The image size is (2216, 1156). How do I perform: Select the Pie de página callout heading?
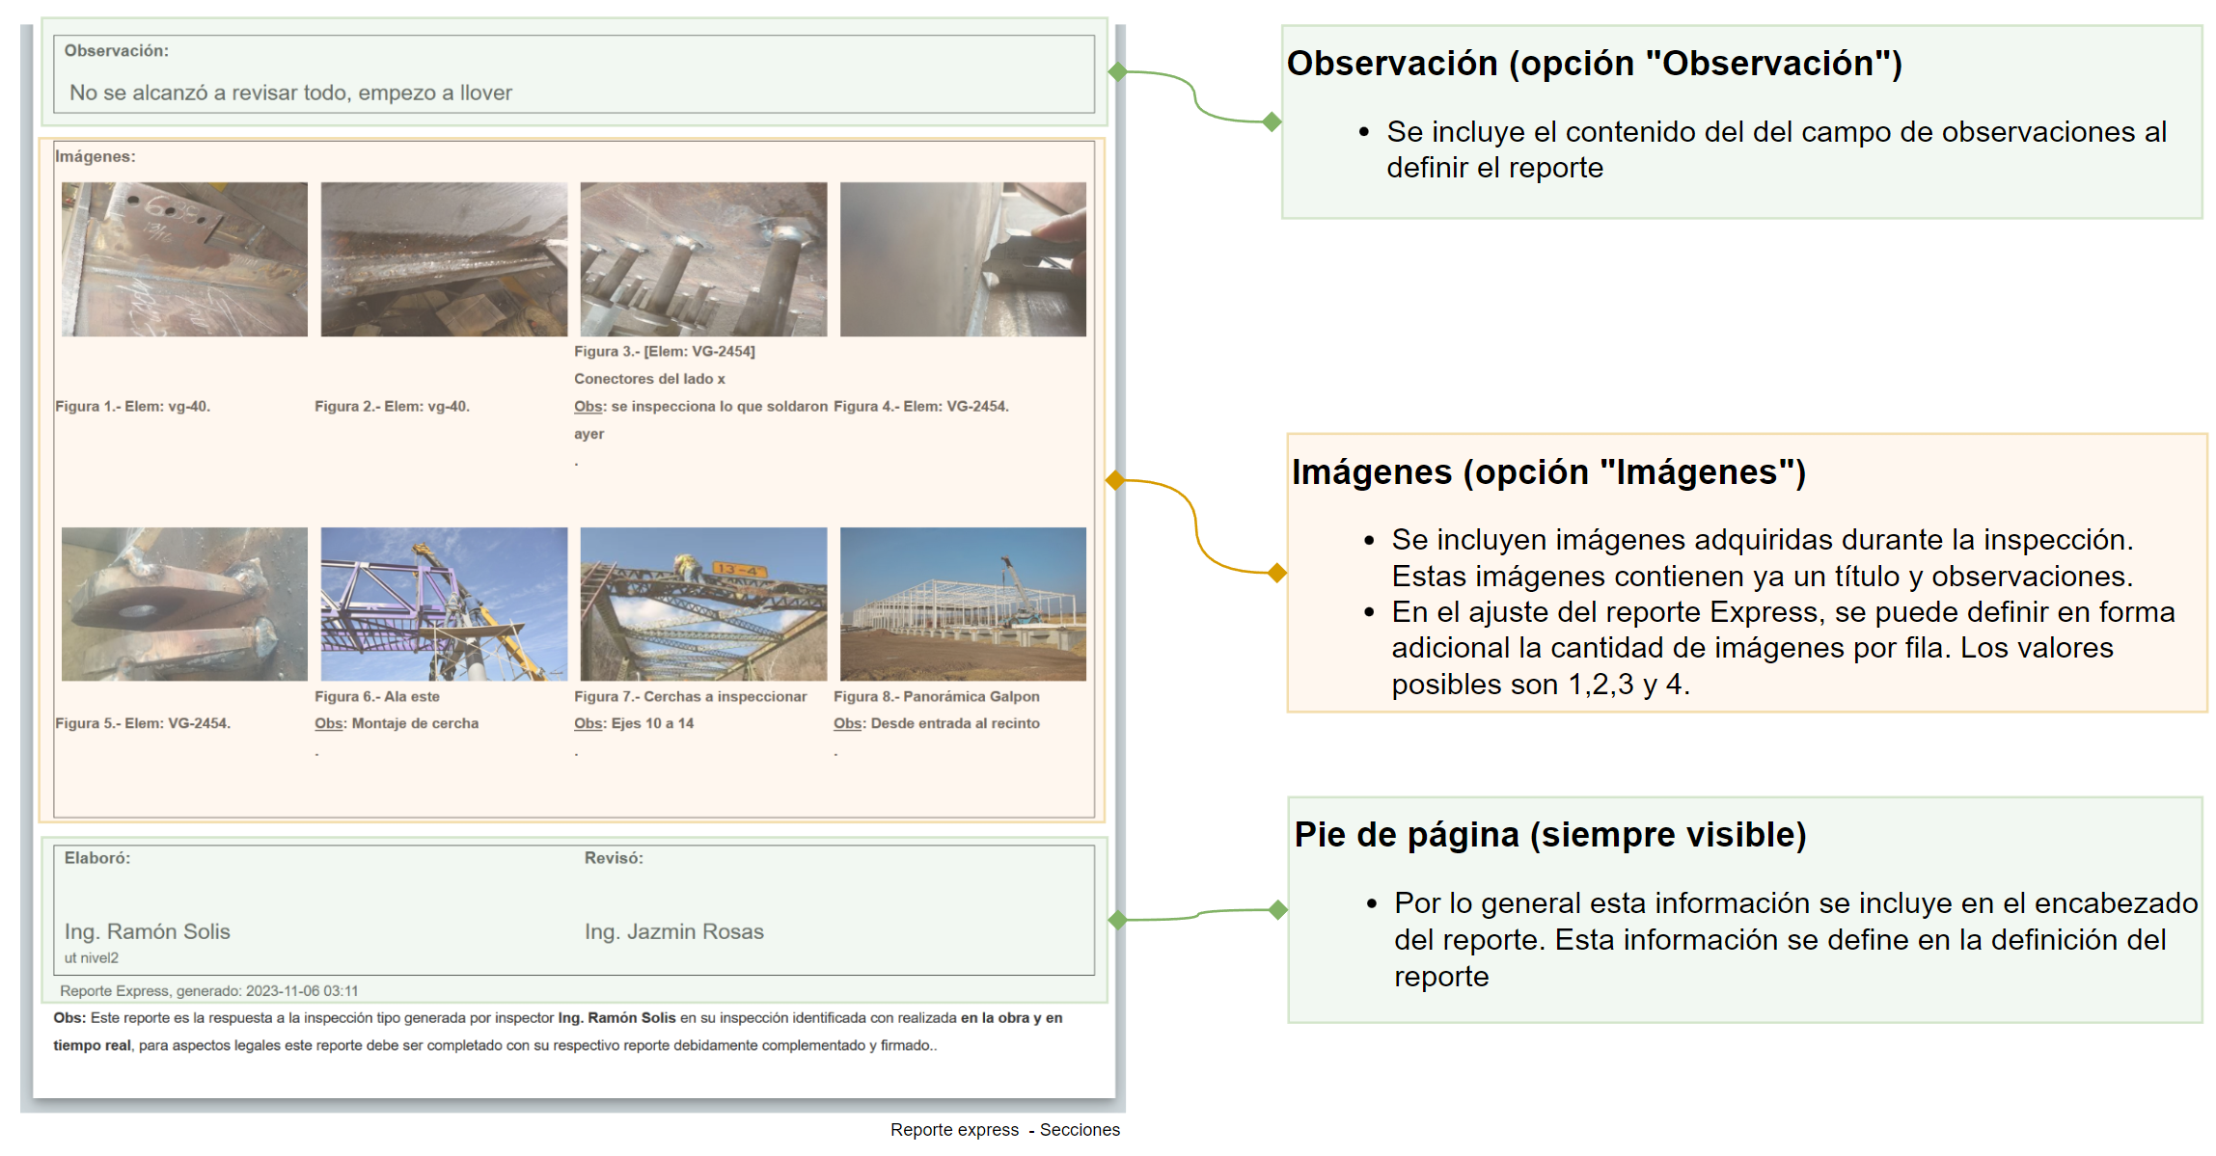click(x=1549, y=835)
